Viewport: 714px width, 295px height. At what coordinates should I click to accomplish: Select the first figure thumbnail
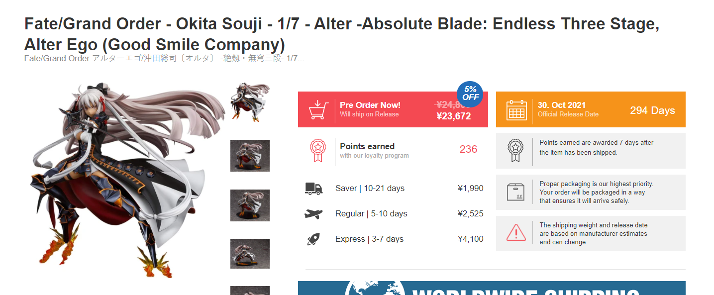coord(250,102)
